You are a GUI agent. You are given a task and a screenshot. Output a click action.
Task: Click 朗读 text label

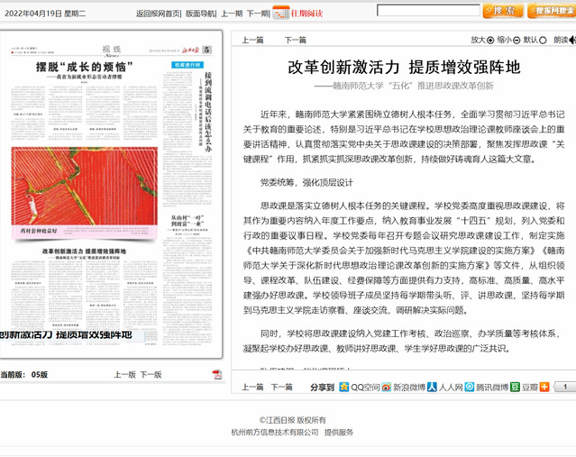(x=561, y=40)
